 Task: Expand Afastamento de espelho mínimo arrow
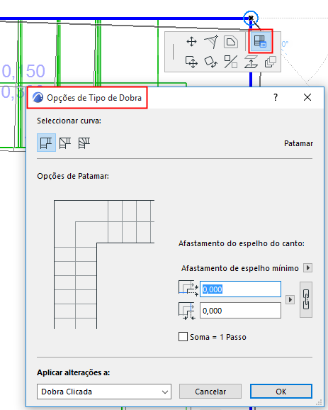[307, 267]
